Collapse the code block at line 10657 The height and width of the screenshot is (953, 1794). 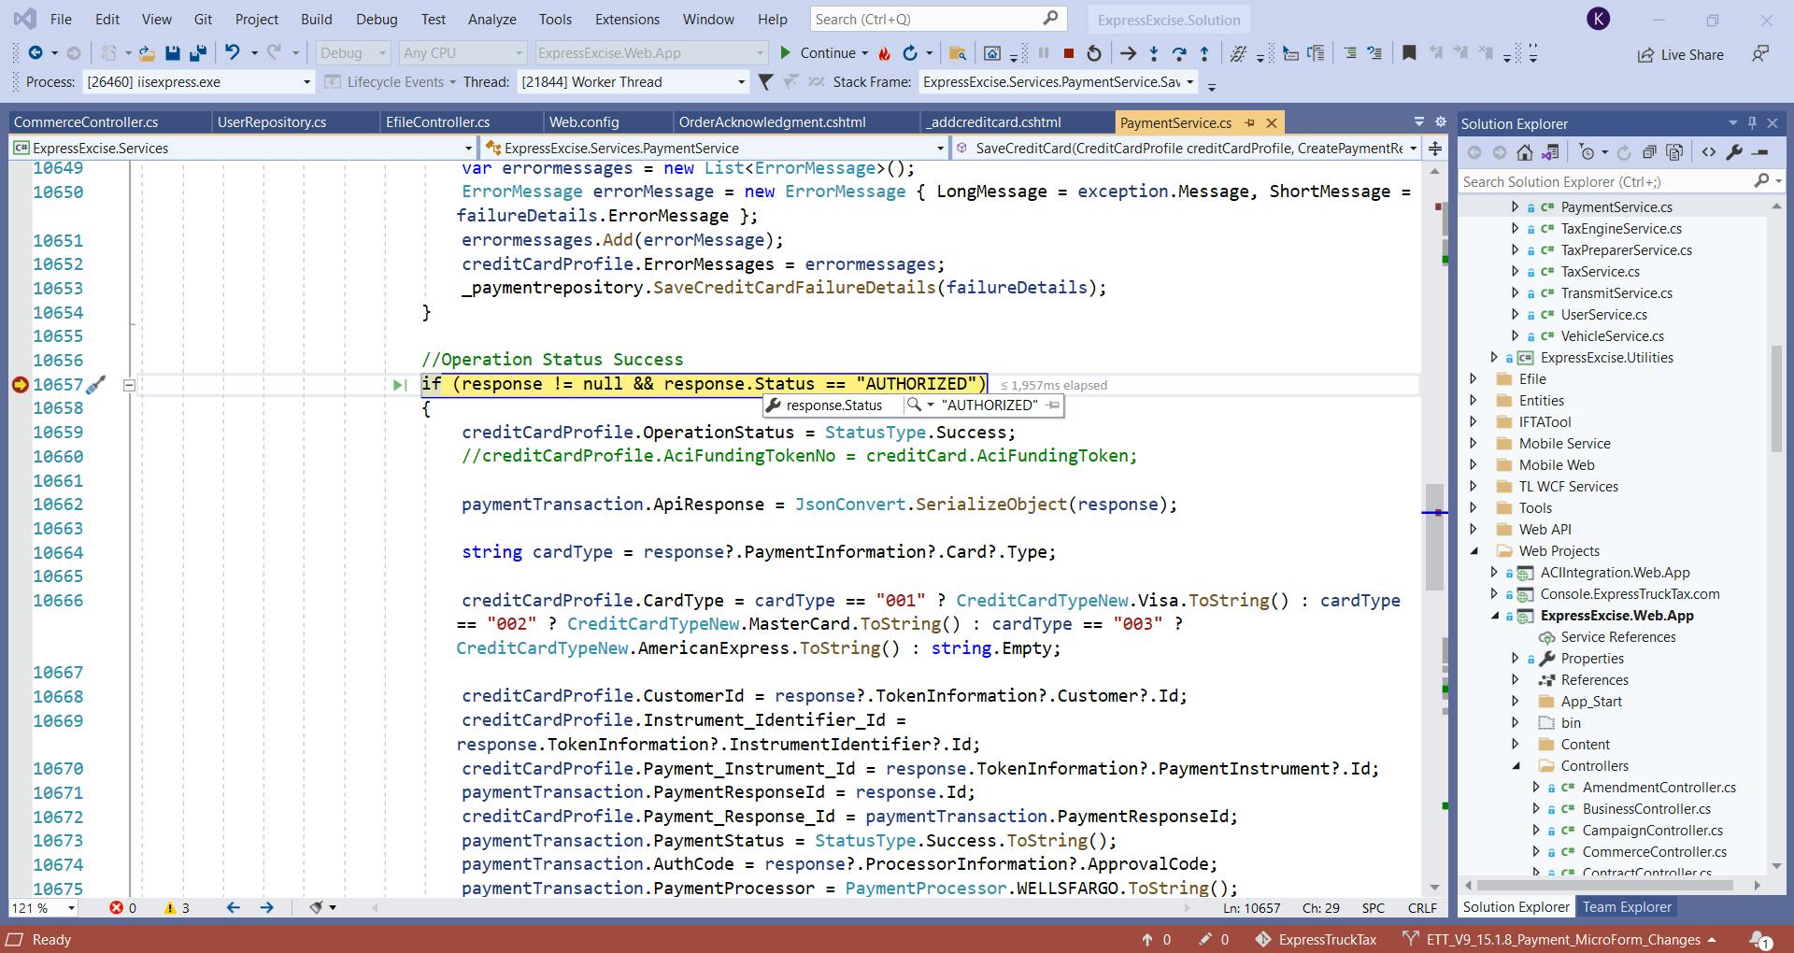pyautogui.click(x=129, y=385)
